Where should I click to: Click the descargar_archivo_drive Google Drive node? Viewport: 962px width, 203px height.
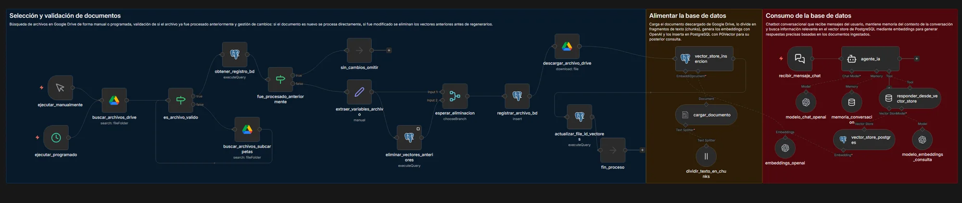[567, 46]
